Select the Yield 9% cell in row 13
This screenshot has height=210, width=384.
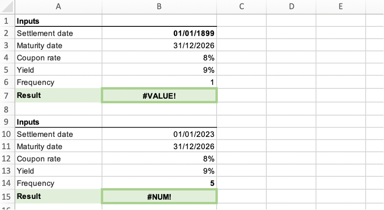click(x=159, y=171)
